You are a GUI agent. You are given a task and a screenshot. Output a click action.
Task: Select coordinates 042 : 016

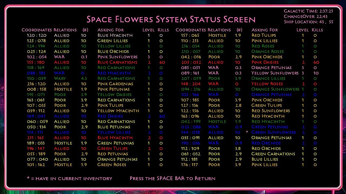tap(191, 57)
